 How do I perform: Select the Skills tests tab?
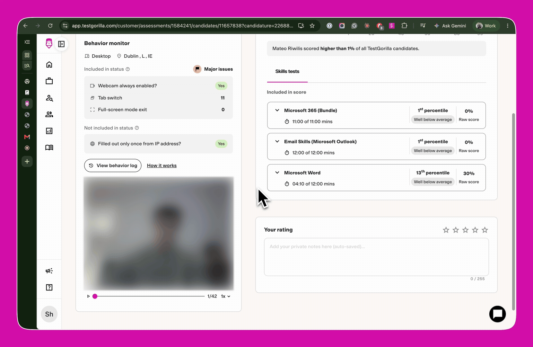pyautogui.click(x=287, y=71)
